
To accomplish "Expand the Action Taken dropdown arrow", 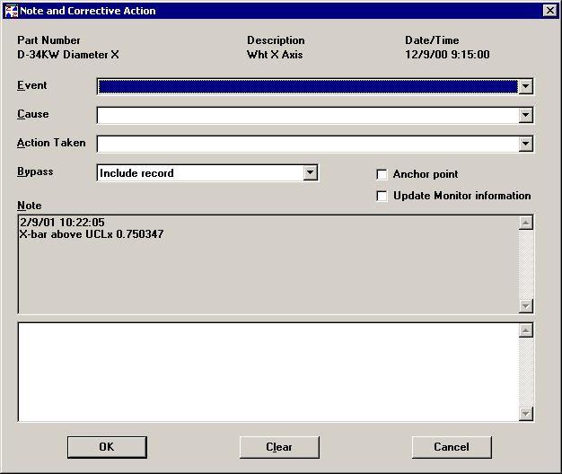I will point(526,145).
